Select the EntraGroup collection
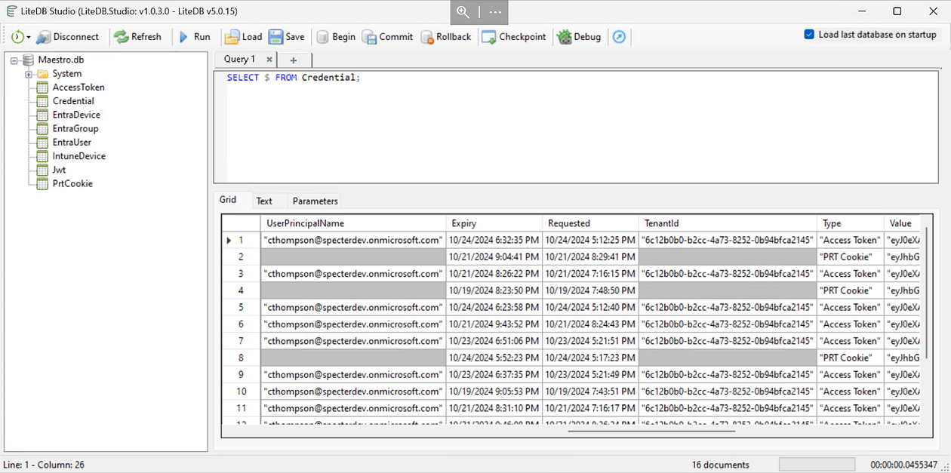 [75, 128]
